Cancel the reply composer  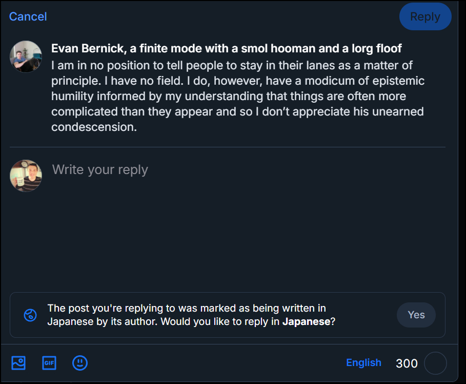[x=28, y=16]
